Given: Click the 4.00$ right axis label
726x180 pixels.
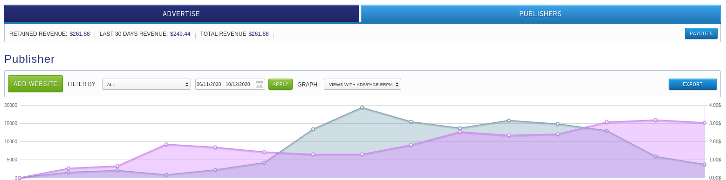Looking at the screenshot, I should point(715,105).
